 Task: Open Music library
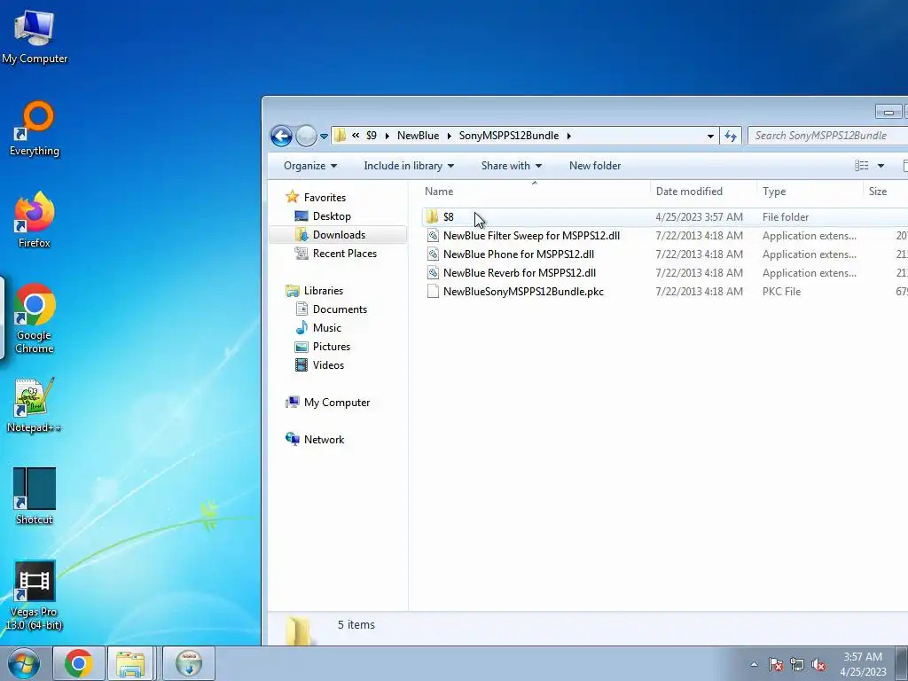click(x=326, y=328)
